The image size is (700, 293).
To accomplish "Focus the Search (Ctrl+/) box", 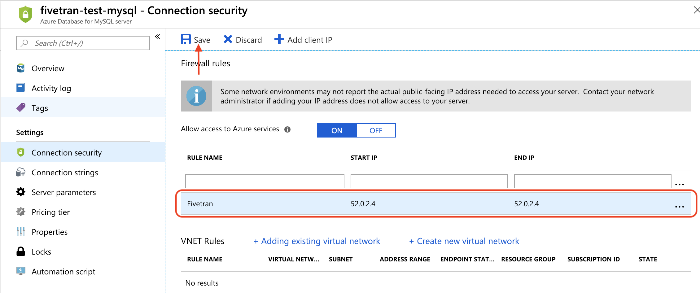I will pyautogui.click(x=83, y=43).
